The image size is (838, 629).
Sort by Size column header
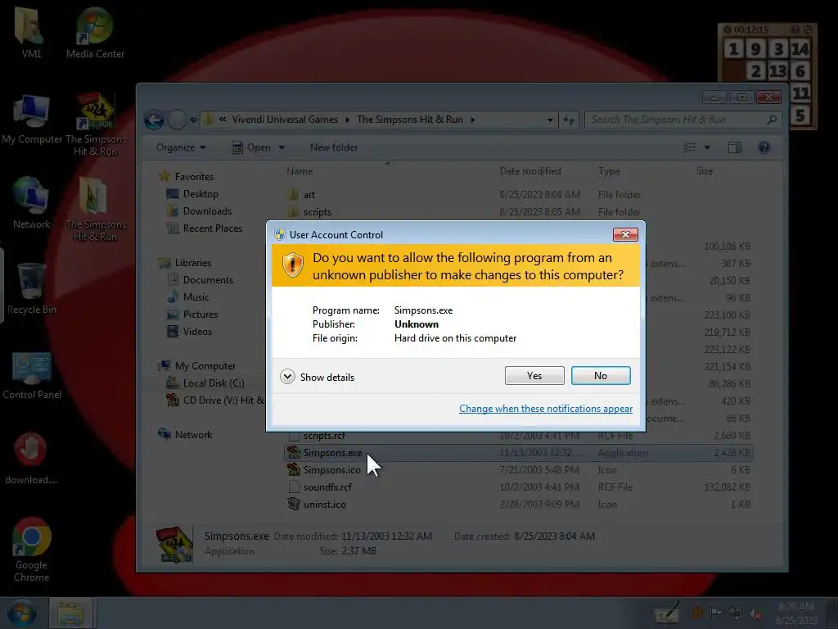pos(705,171)
